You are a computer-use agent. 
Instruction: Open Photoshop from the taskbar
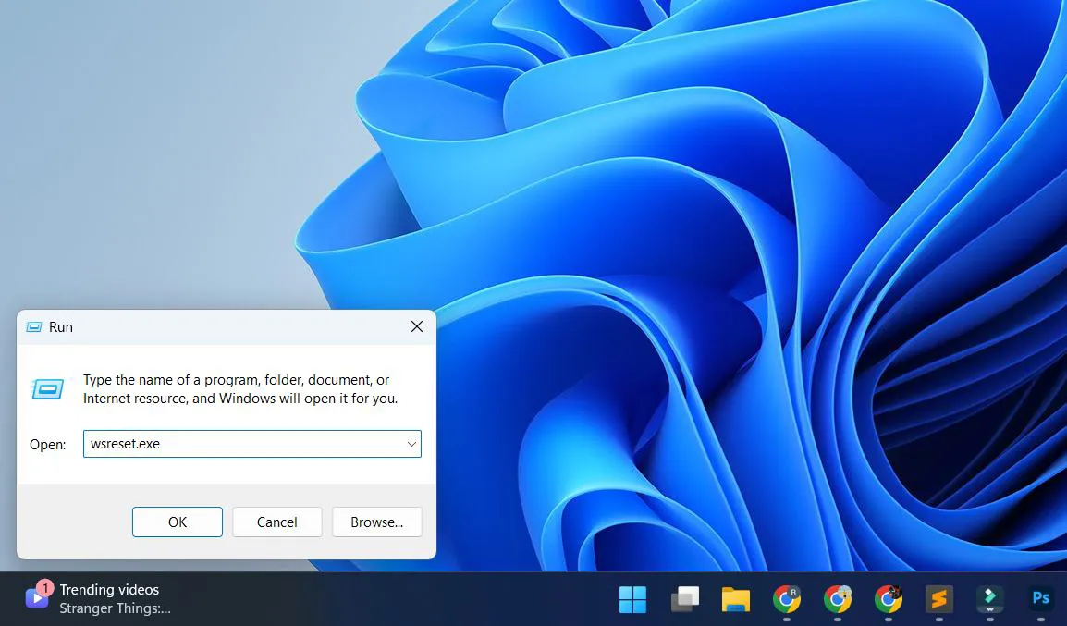(x=1040, y=600)
